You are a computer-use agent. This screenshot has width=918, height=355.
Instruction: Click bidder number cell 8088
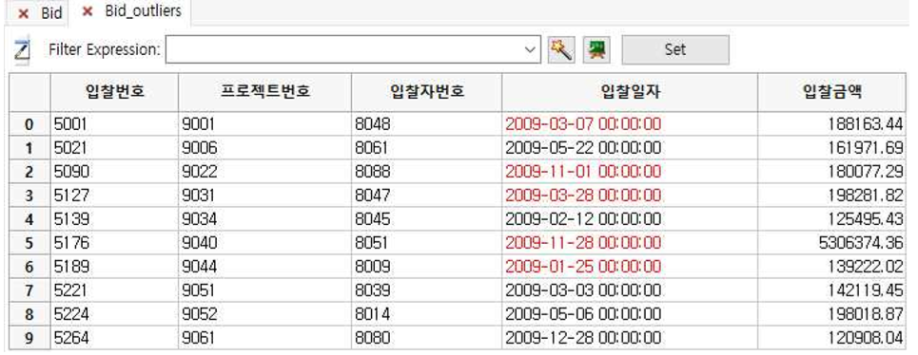click(427, 172)
